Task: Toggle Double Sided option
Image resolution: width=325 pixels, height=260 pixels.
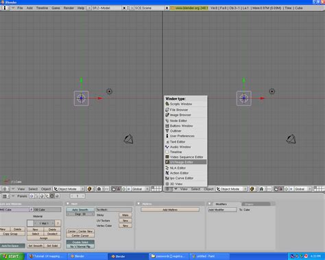Action: 80,242
